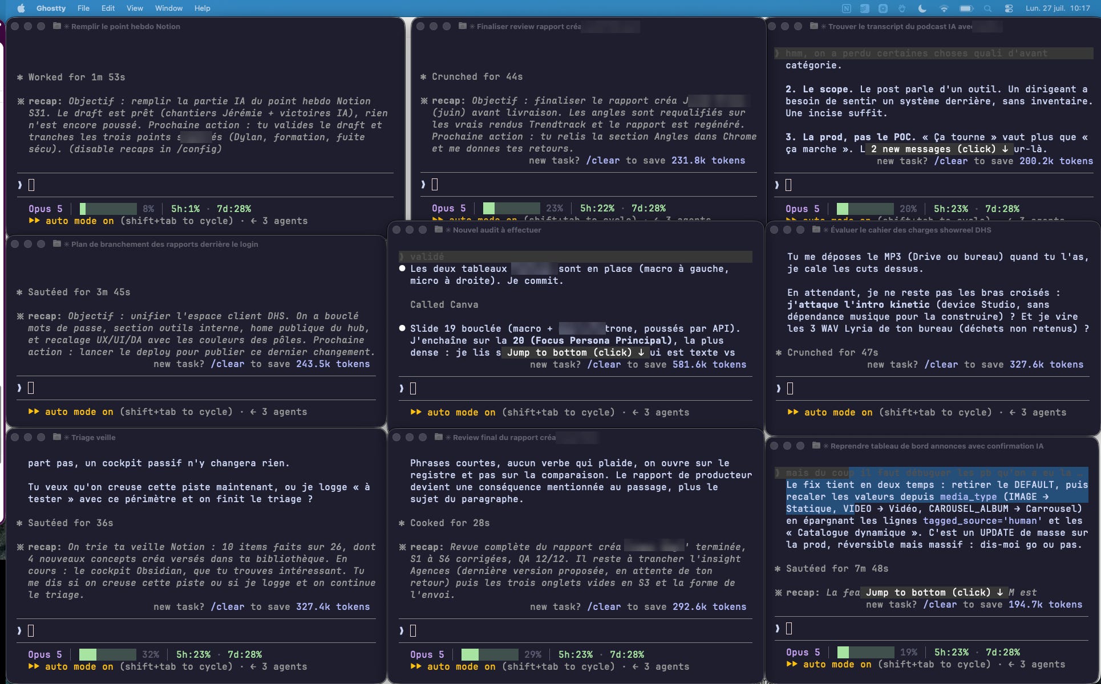Click folder icon in 'Nouvel audit à effectuer' window
Viewport: 1101px width, 684px height.
click(439, 229)
